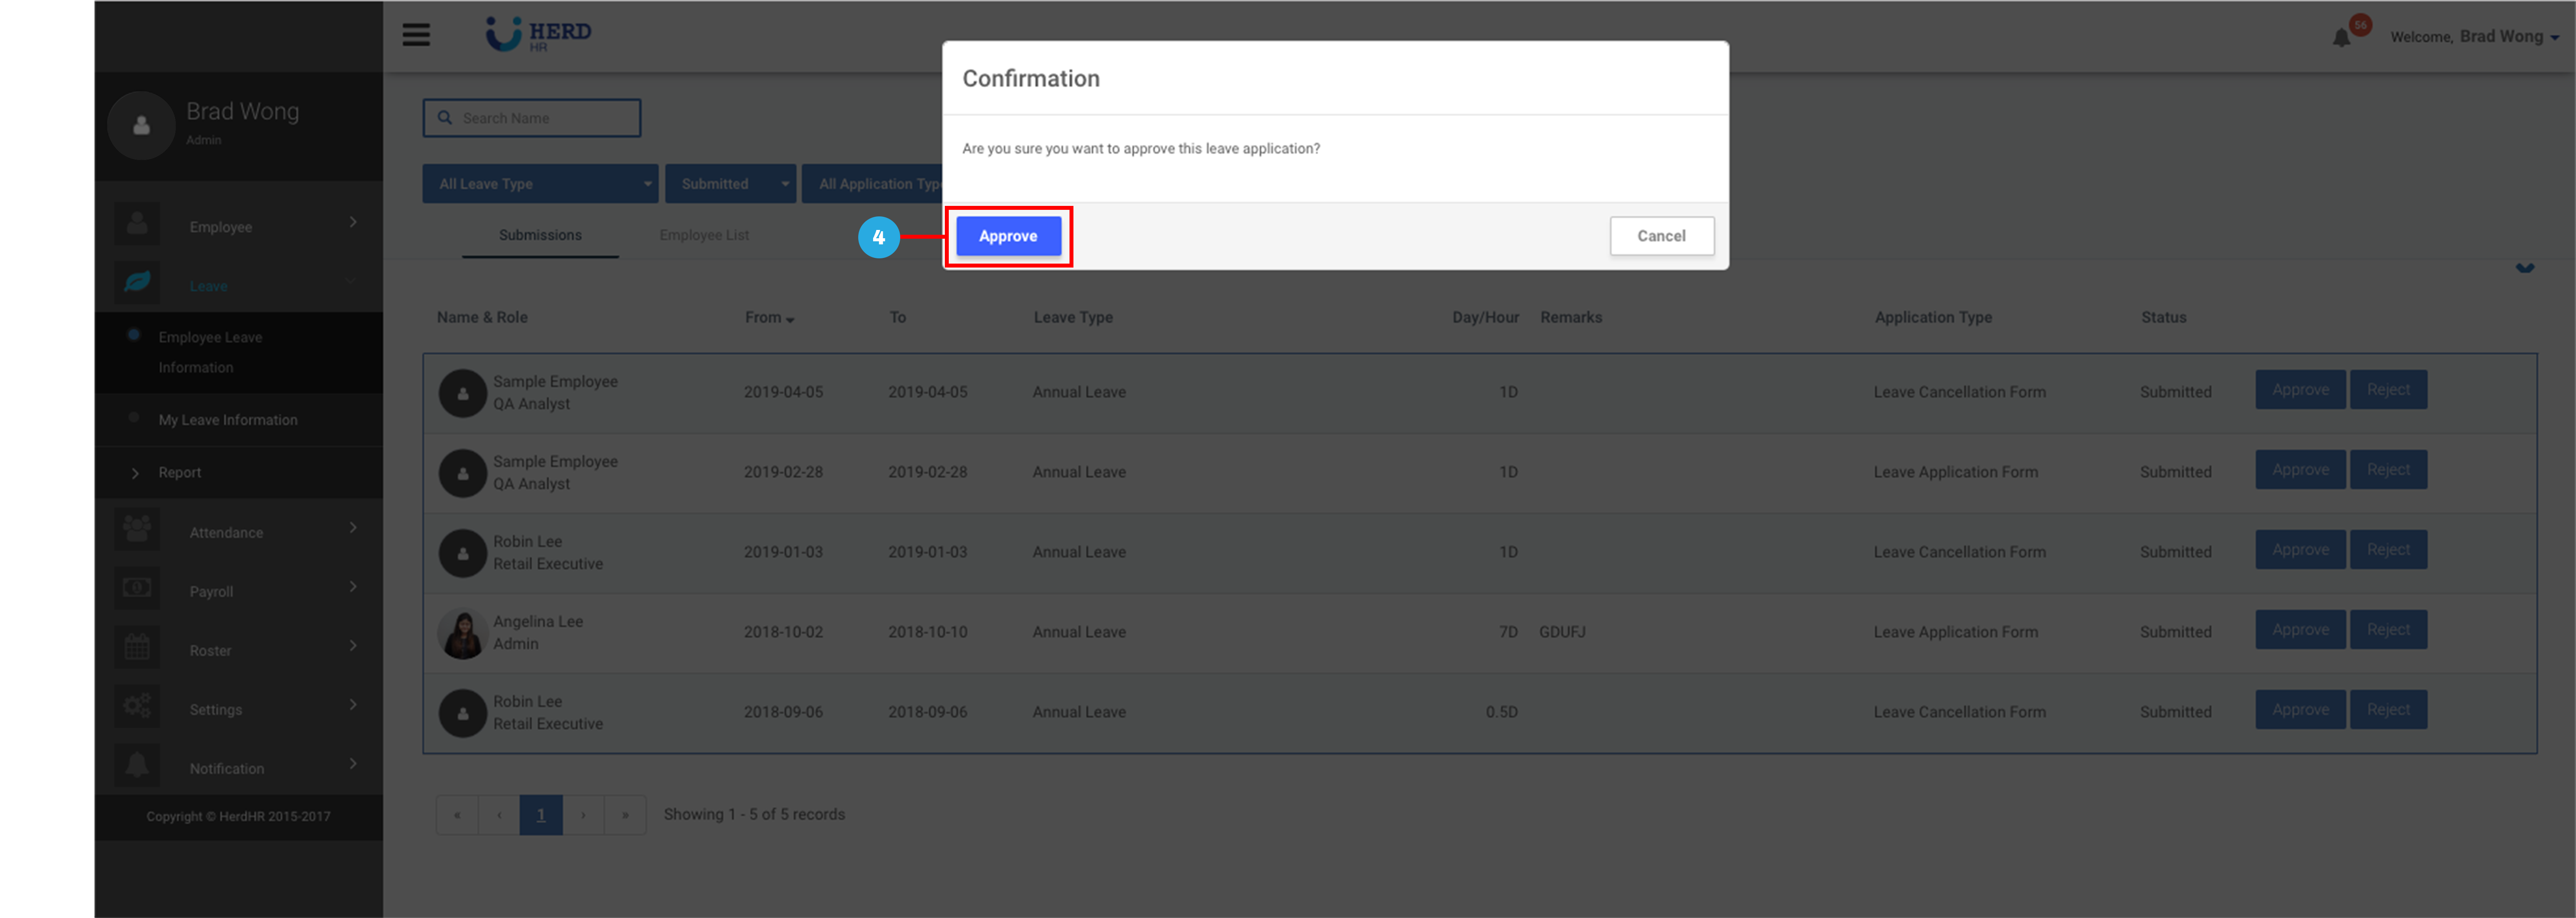Screen dimensions: 2576x918
Task: Click the HERD HR logo
Action: [538, 34]
